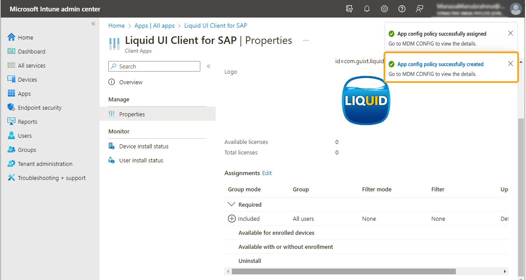Click the Copilot/portal icon in header
526x280 pixels.
tap(349, 9)
